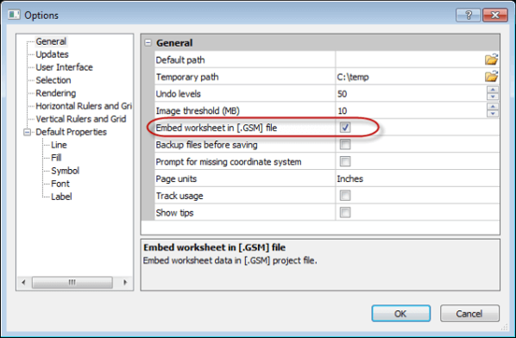Click the Options window title icon

click(x=14, y=15)
